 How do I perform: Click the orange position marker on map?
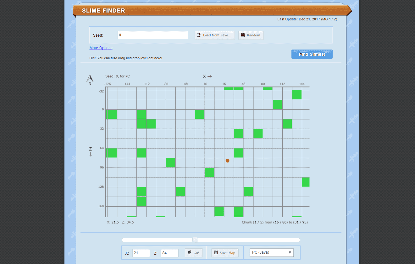(227, 161)
